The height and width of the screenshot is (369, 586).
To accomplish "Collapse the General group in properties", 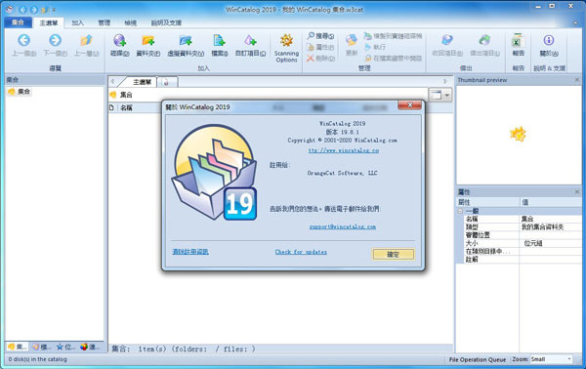I will point(460,211).
